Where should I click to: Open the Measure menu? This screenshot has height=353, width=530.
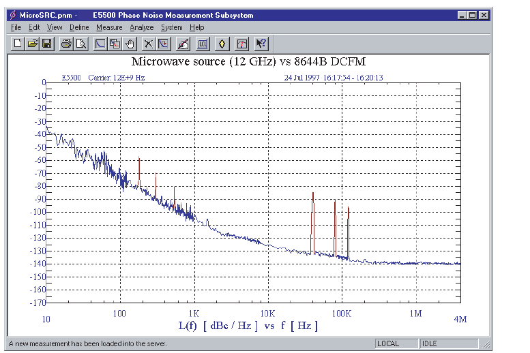pyautogui.click(x=109, y=27)
